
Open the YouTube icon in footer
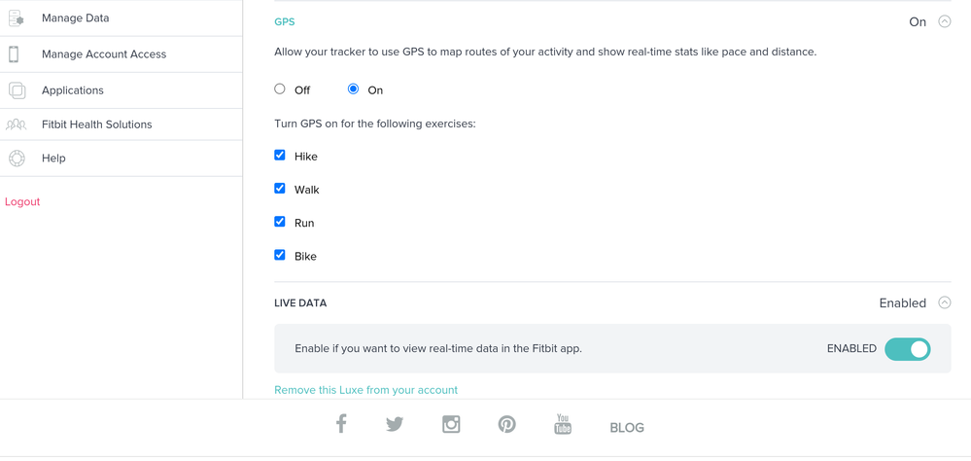[563, 424]
